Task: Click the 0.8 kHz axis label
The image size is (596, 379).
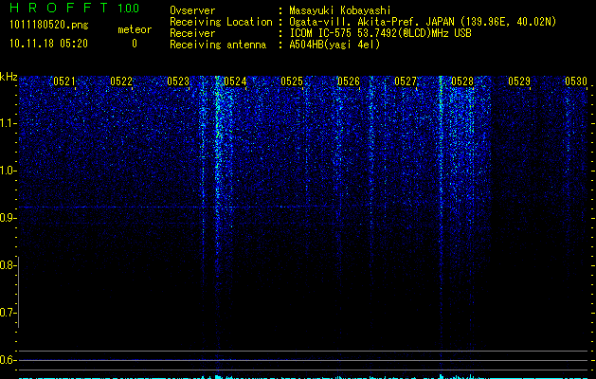Action: click(x=9, y=265)
